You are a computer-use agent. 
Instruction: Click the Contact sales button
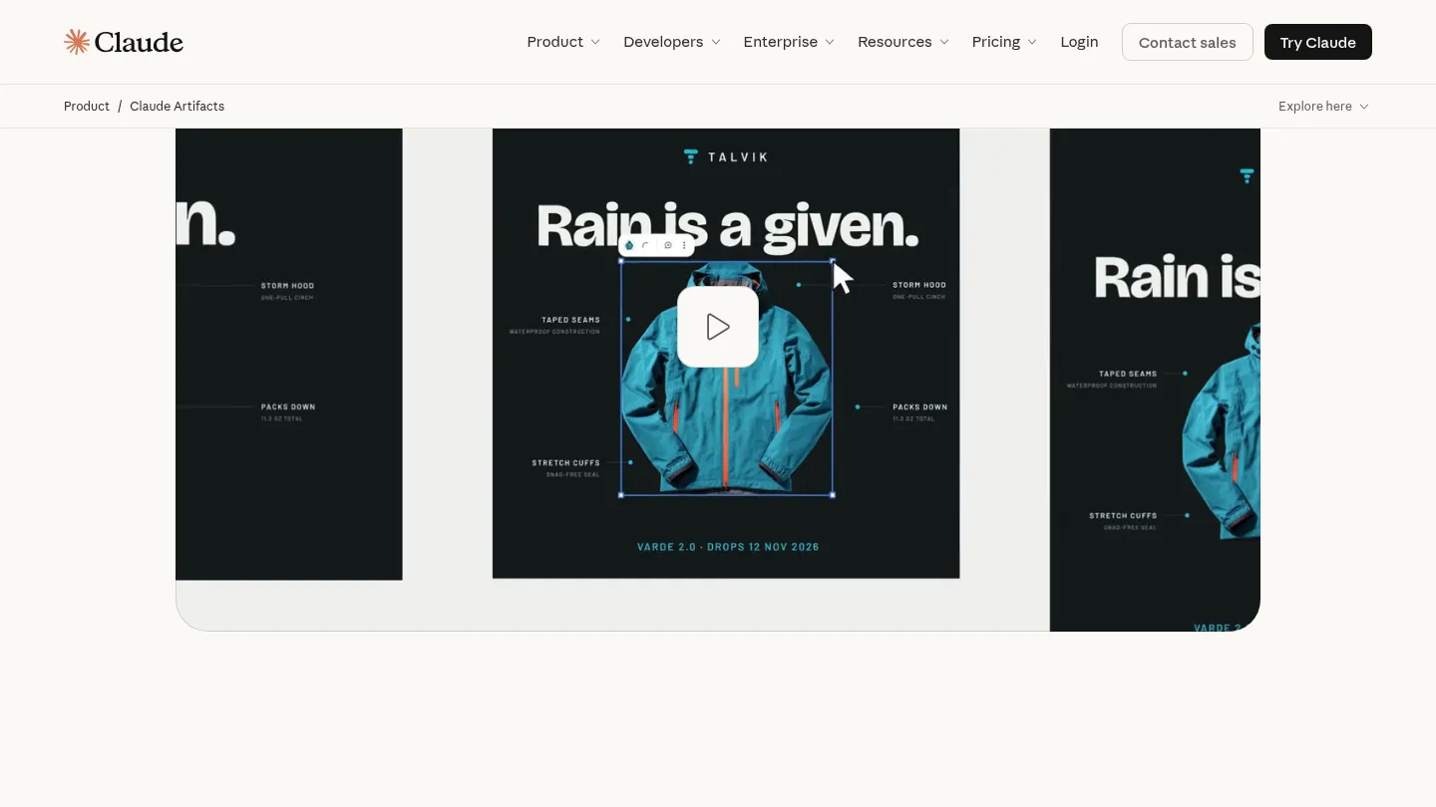[1187, 42]
